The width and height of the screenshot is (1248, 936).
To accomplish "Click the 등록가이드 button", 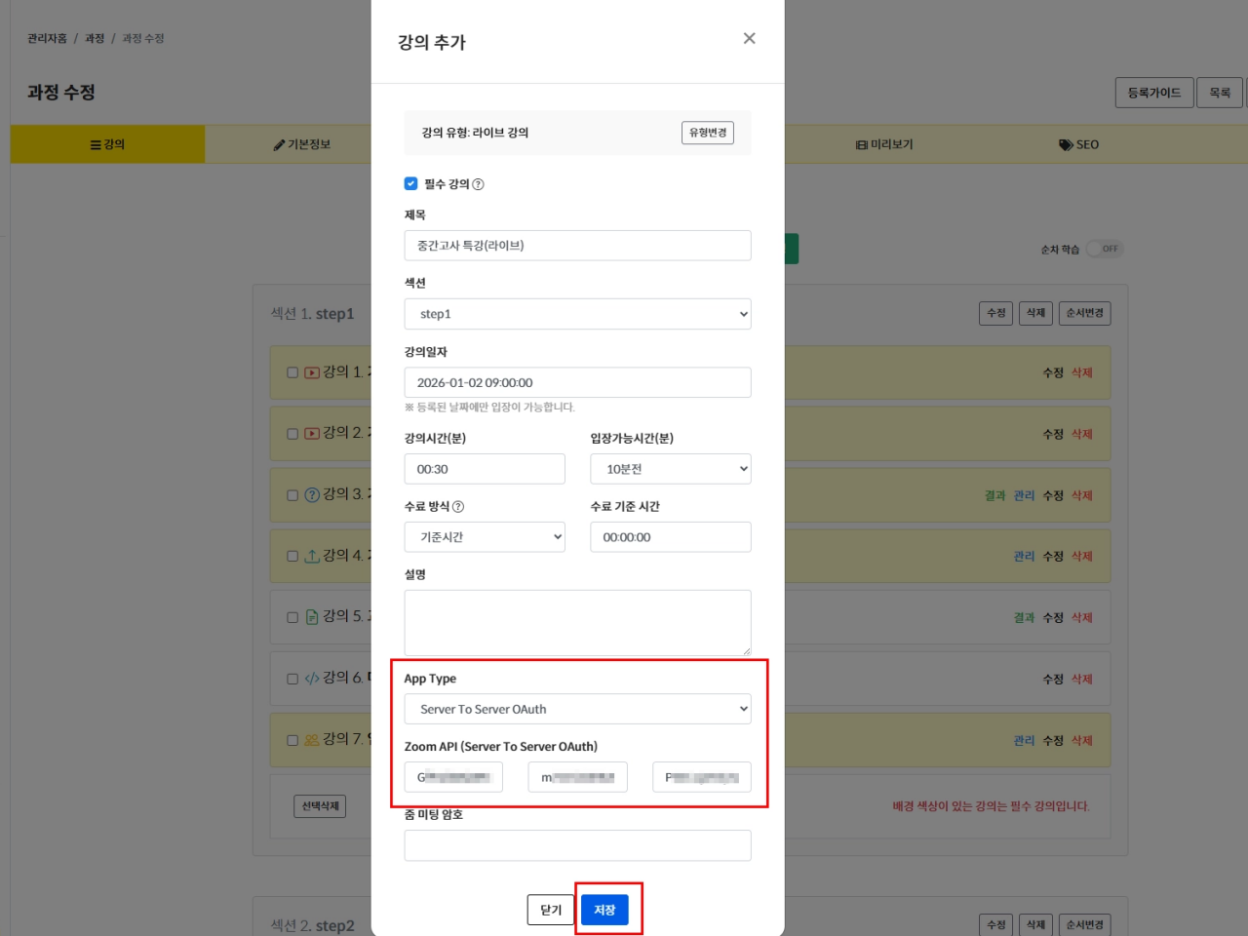I will pos(1154,93).
